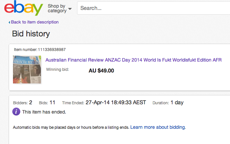Viewport: 230px width, 144px height.
Task: Select the Duration value 1 day
Action: tap(177, 103)
